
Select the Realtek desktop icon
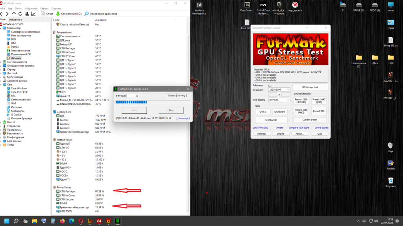(x=391, y=165)
